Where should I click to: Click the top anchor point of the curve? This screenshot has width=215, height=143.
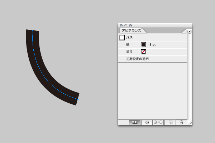[33, 30]
